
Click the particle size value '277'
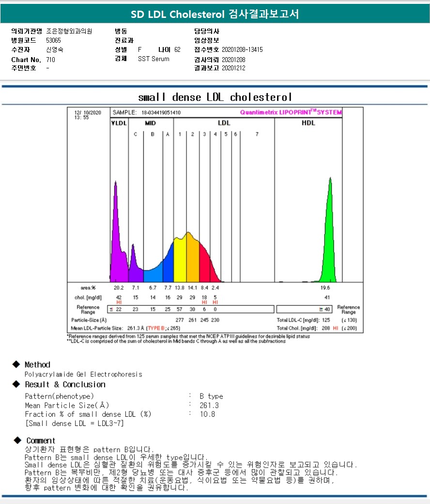180,320
